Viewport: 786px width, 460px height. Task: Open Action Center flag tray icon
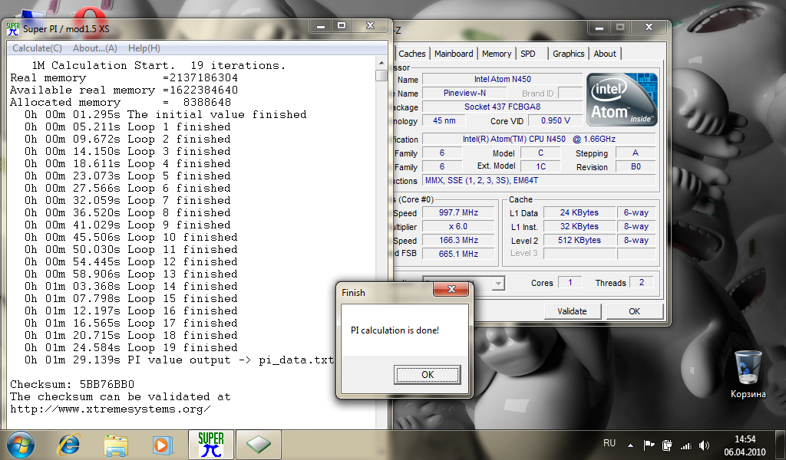point(649,445)
